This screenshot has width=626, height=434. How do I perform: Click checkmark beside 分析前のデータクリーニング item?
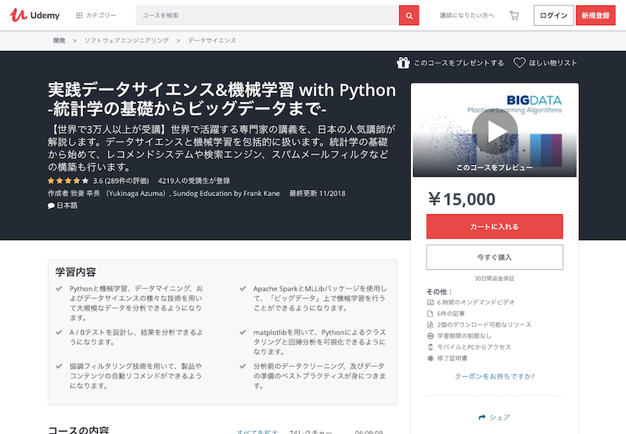point(243,366)
